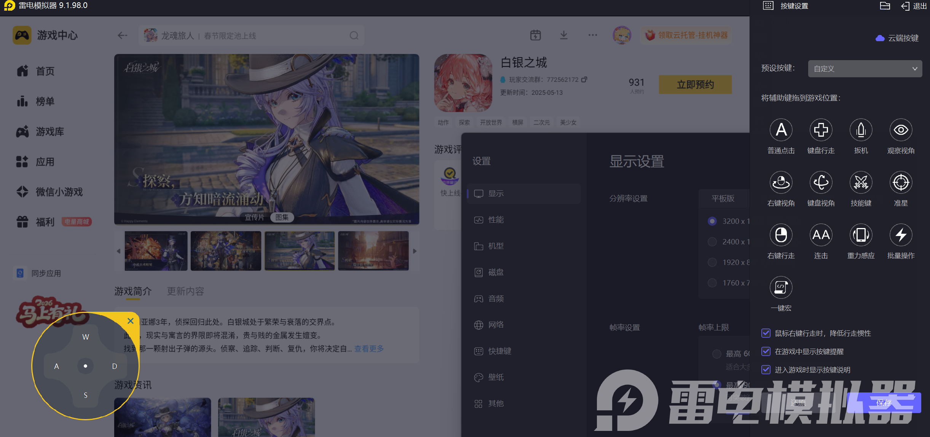Open the key config folder icon
The height and width of the screenshot is (437, 930).
pos(885,6)
